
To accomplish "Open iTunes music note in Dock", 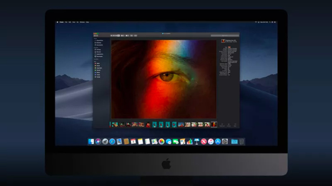I will (211, 142).
